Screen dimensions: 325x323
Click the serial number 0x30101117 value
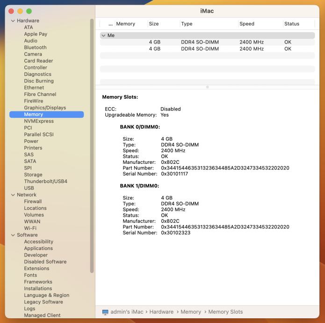(174, 174)
